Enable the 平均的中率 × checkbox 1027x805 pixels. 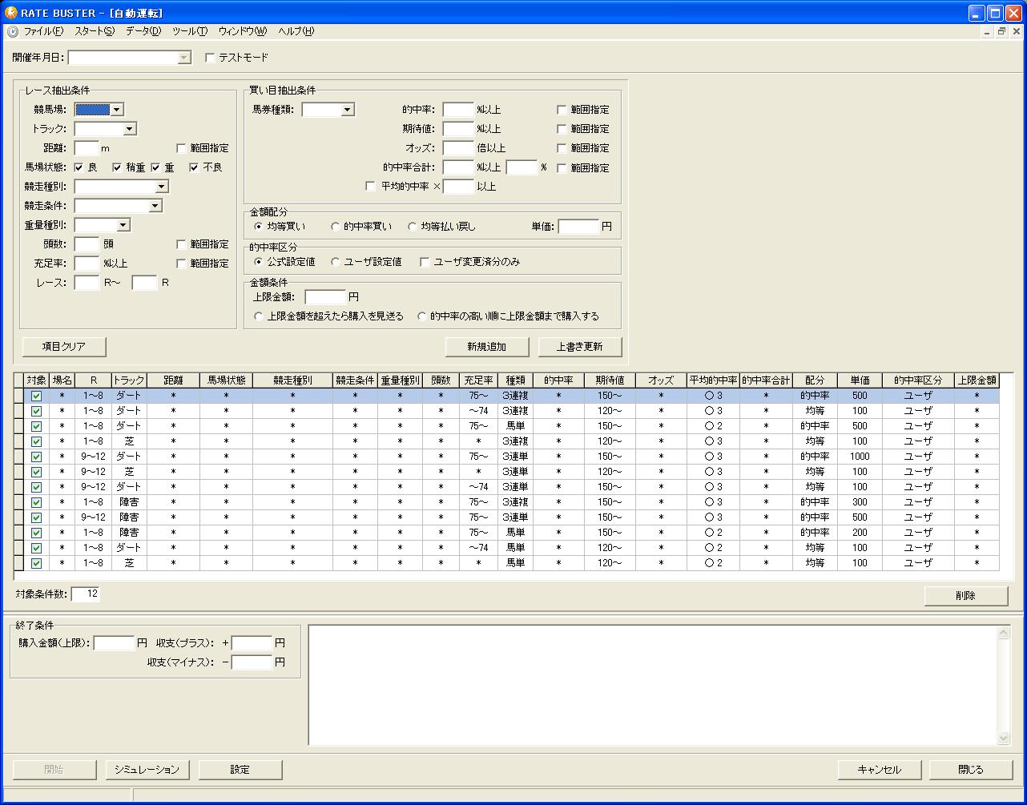[370, 187]
